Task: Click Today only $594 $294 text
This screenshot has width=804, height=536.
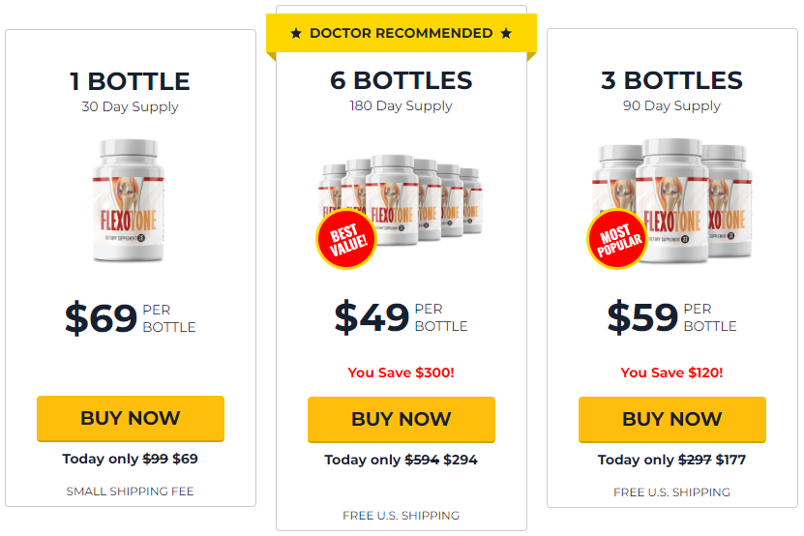Action: 401,460
